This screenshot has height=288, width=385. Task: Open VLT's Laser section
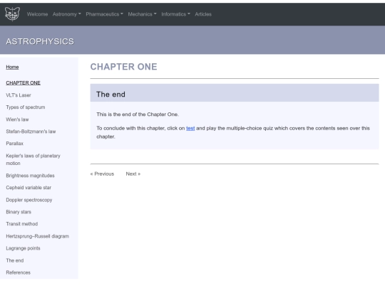tap(19, 95)
